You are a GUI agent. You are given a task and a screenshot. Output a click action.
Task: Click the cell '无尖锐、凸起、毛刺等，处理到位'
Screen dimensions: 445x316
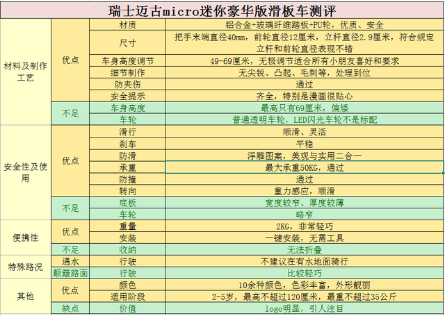[x=305, y=72]
